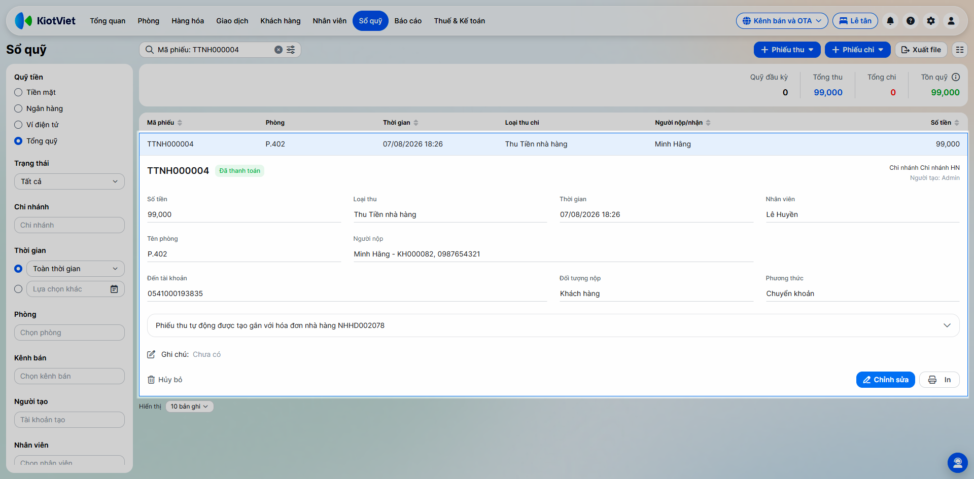Click the Chỉnh sửa button
This screenshot has width=974, height=479.
885,380
